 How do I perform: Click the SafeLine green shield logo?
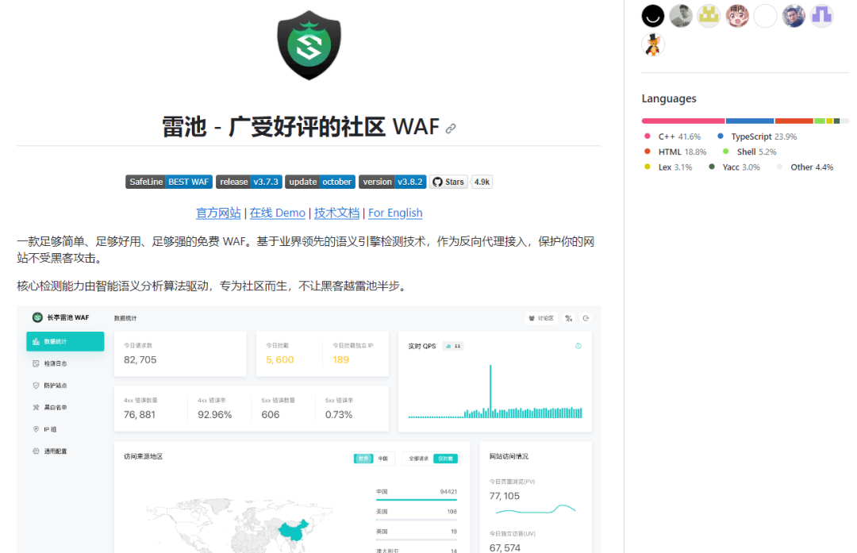click(309, 45)
